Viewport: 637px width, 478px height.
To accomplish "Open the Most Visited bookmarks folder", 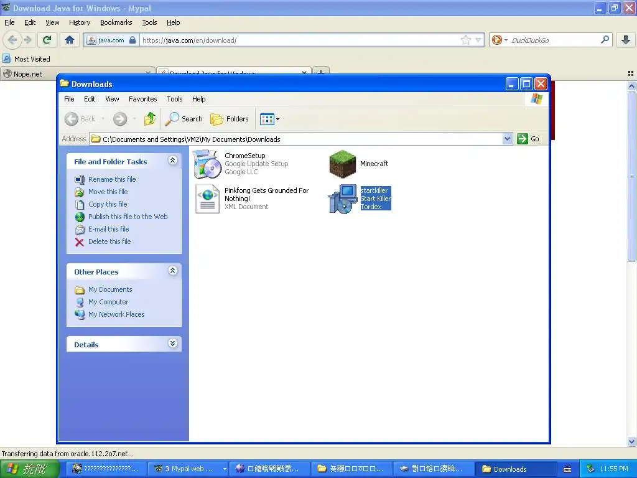I will (27, 59).
